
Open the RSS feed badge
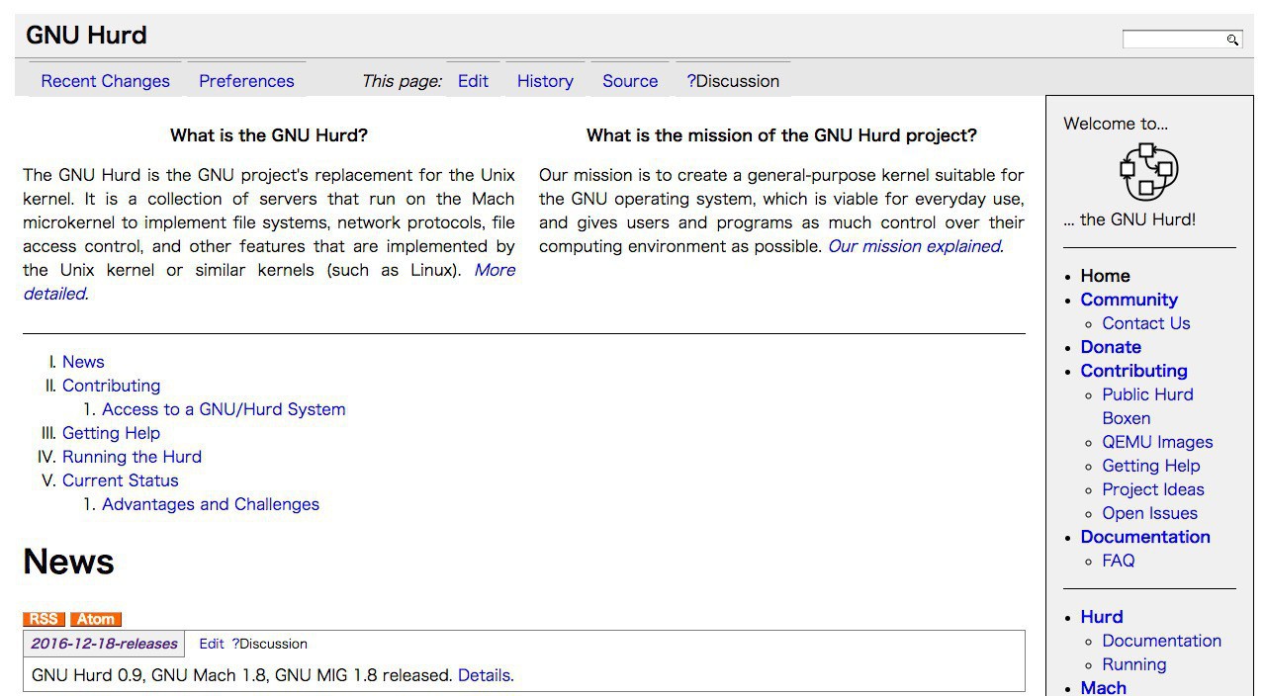[44, 619]
